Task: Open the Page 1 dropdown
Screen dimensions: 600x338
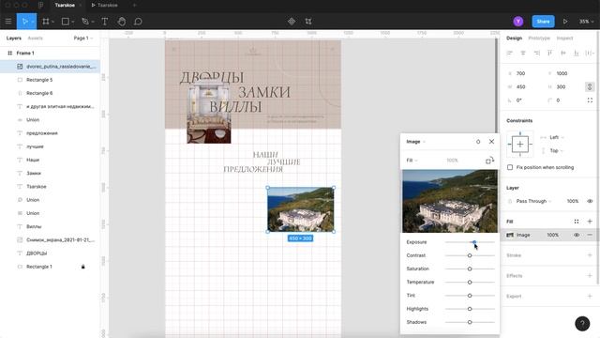Action: coord(83,38)
